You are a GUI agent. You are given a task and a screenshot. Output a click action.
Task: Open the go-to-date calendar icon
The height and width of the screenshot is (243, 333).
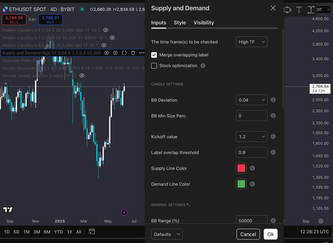click(x=92, y=232)
